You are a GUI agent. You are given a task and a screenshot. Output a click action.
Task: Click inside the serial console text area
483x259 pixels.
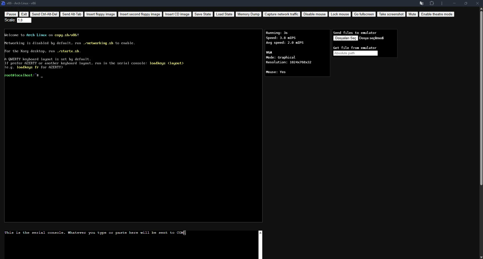(x=131, y=245)
